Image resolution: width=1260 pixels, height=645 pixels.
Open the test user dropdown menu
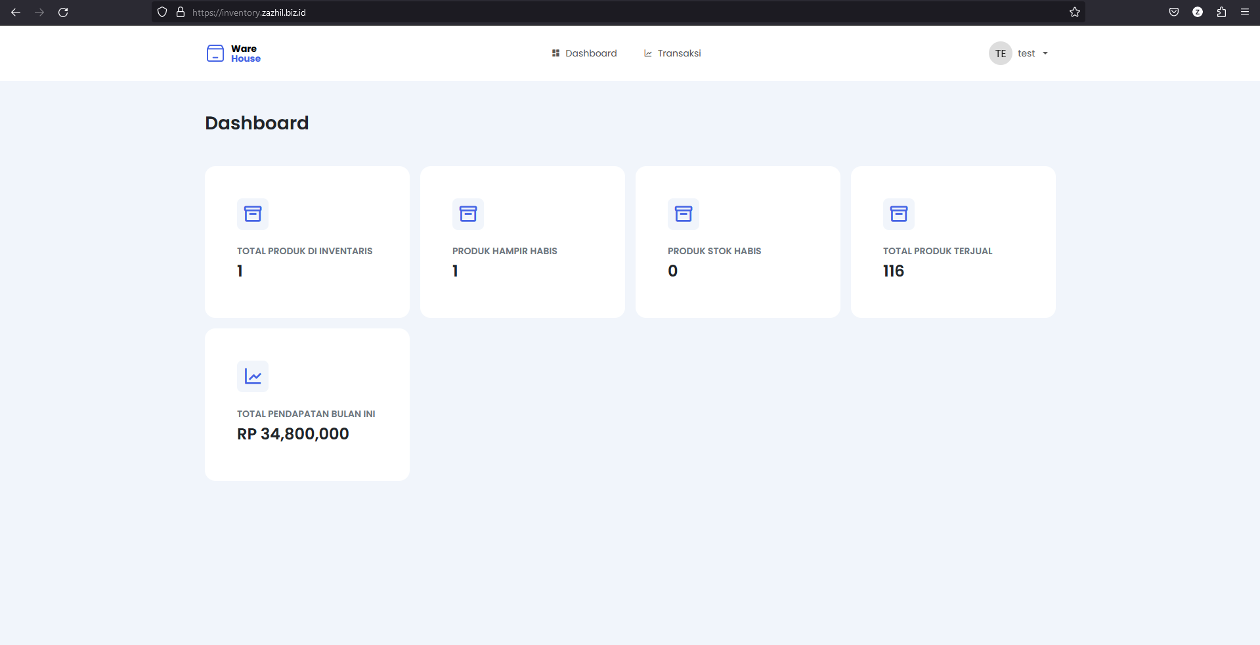(x=1032, y=54)
